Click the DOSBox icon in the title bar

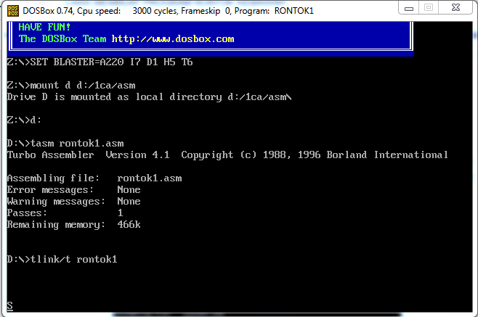tap(13, 11)
